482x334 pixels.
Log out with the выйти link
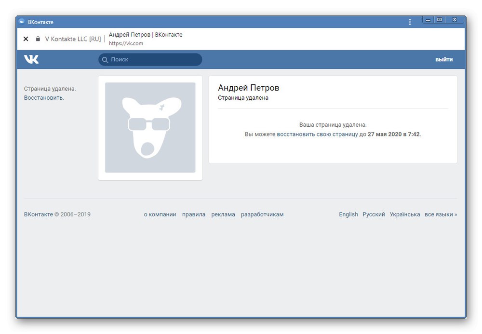click(x=444, y=60)
